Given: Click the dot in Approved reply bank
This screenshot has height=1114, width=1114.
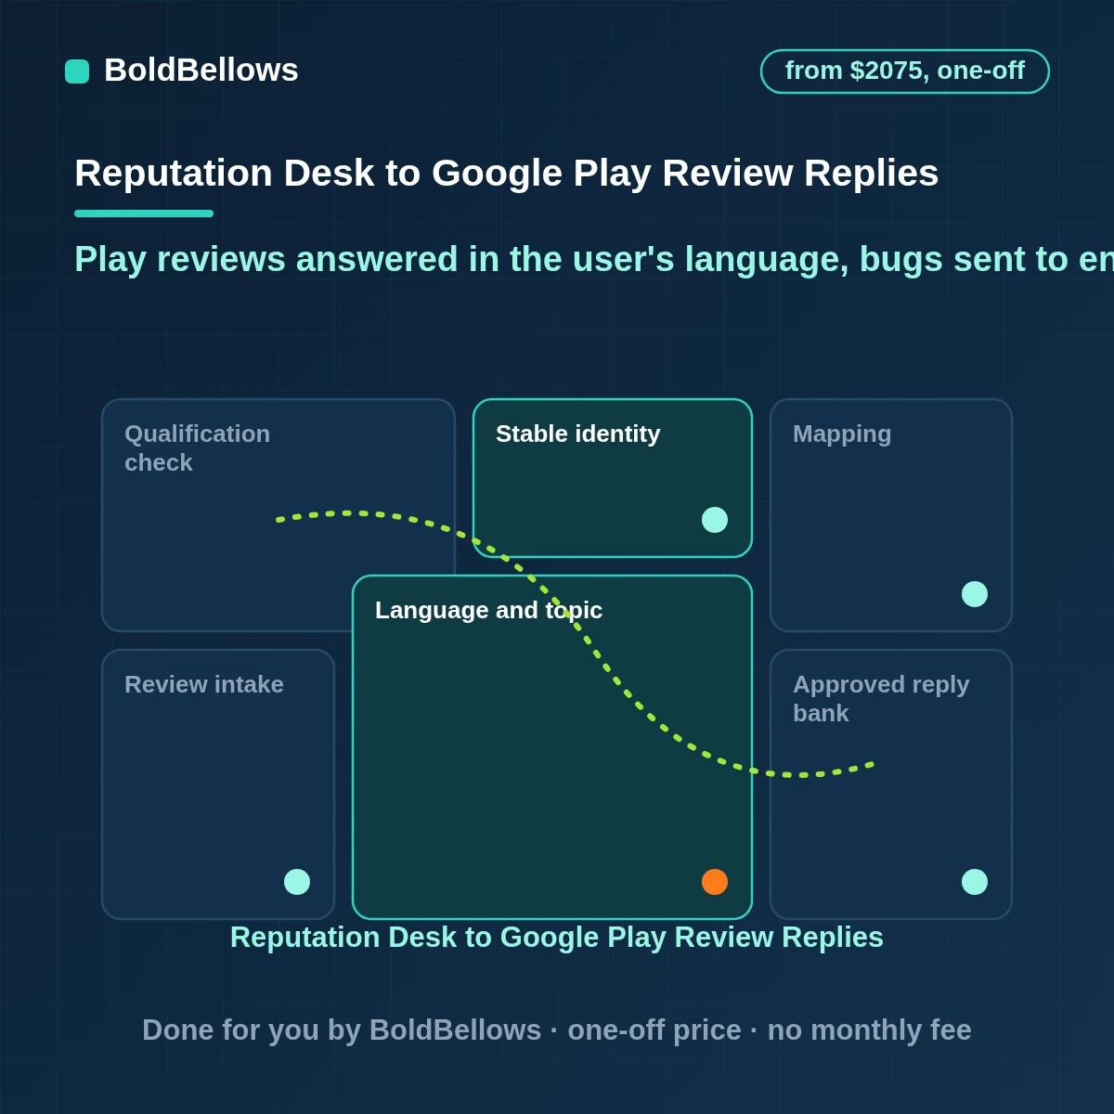Looking at the screenshot, I should click(x=975, y=882).
